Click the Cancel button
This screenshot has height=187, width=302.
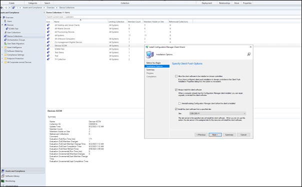click(x=243, y=135)
